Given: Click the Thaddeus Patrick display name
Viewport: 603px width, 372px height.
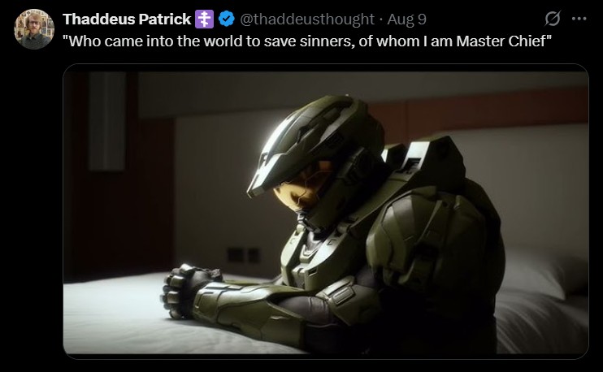Looking at the screenshot, I should tap(127, 19).
